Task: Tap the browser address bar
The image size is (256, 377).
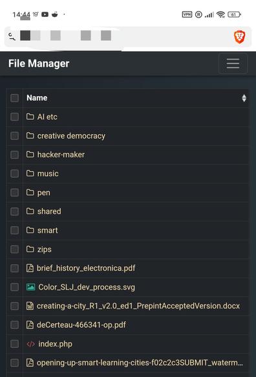Action: 118,37
